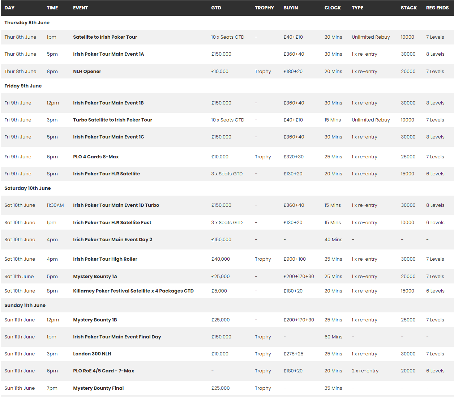Open Satellite to Irish Poker Tour event

pos(105,37)
